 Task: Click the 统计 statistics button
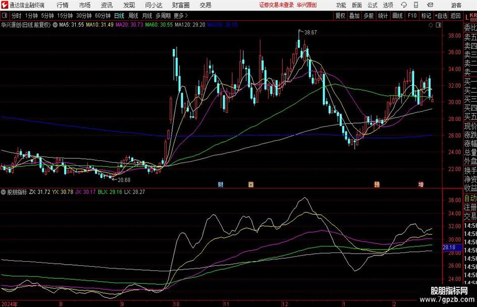point(383,16)
